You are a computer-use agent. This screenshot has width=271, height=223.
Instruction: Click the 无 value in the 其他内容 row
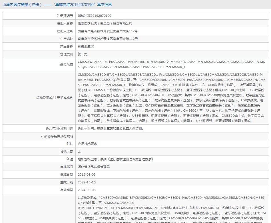pyautogui.click(x=79, y=152)
